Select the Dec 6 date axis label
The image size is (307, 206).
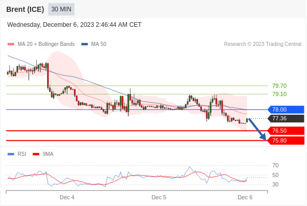tap(245, 197)
